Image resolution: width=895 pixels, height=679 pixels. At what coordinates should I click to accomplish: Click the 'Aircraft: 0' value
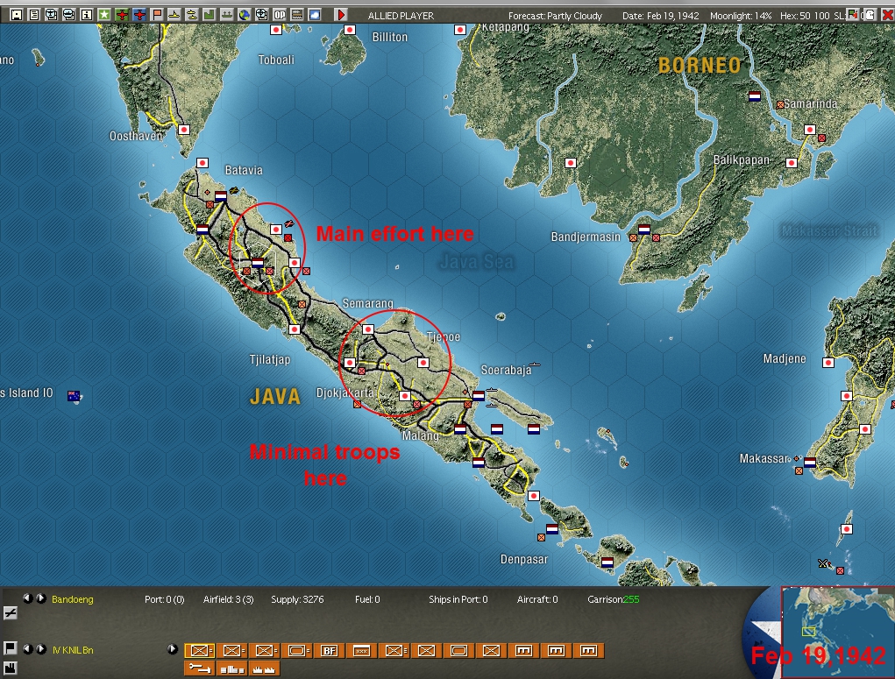click(x=537, y=599)
